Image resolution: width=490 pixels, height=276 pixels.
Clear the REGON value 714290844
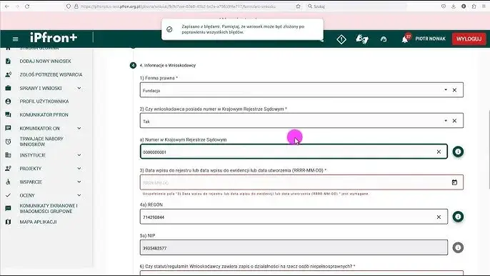click(x=439, y=217)
